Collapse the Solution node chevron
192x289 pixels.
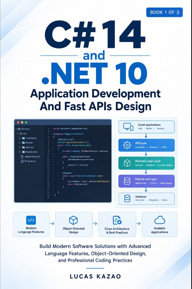16,129
